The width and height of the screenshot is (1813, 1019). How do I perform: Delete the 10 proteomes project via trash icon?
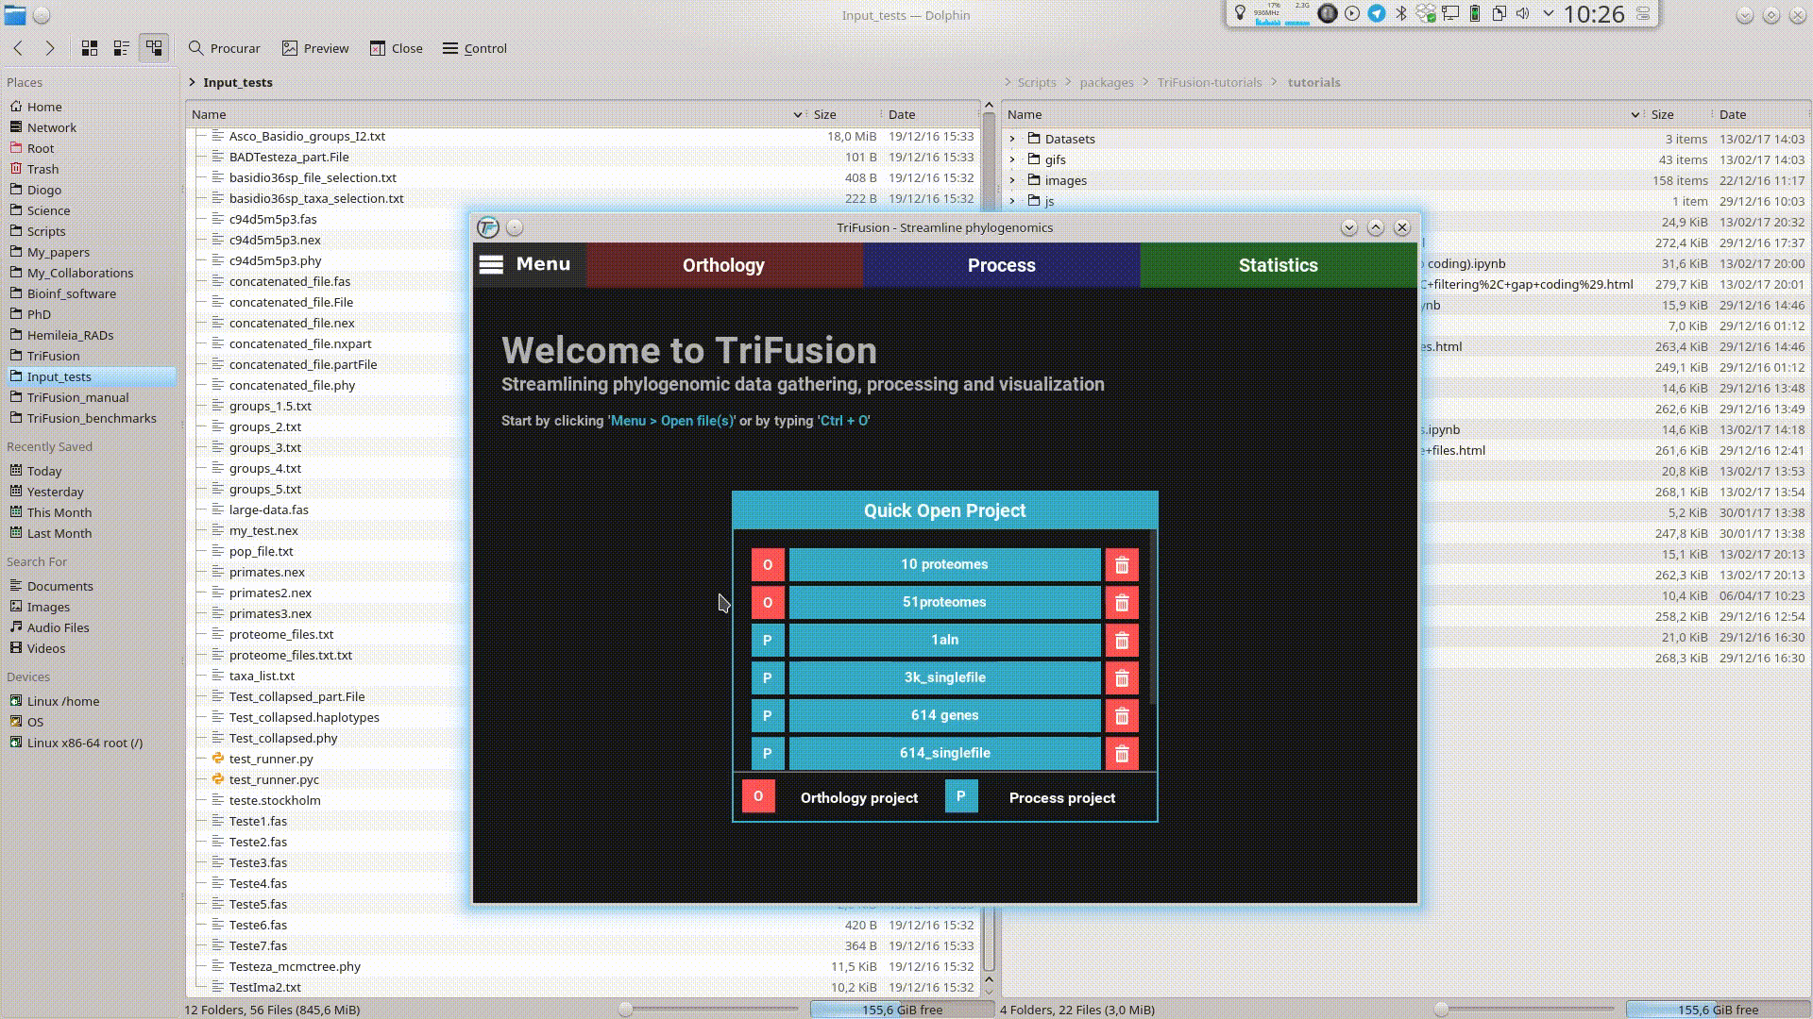coord(1122,565)
